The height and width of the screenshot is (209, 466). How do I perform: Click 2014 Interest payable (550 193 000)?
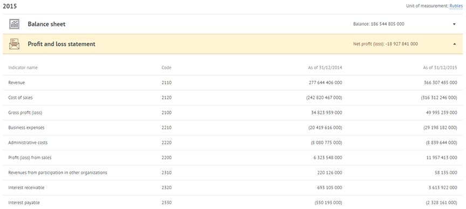pyautogui.click(x=328, y=203)
